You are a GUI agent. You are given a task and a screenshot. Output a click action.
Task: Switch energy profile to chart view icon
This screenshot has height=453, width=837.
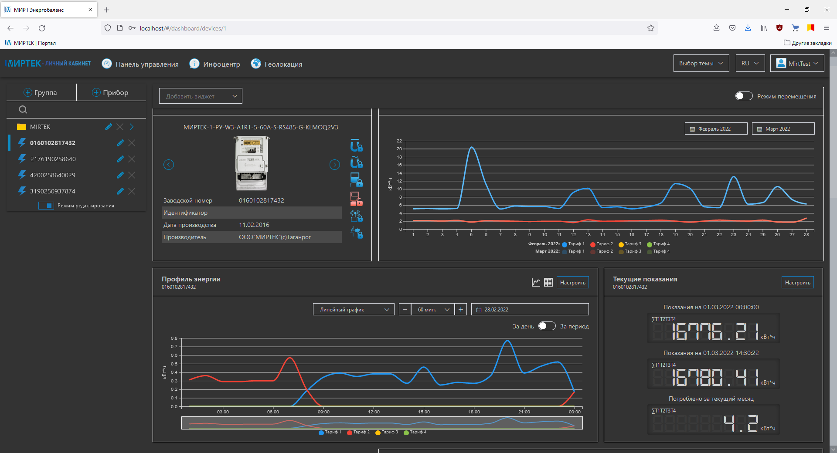(x=536, y=282)
